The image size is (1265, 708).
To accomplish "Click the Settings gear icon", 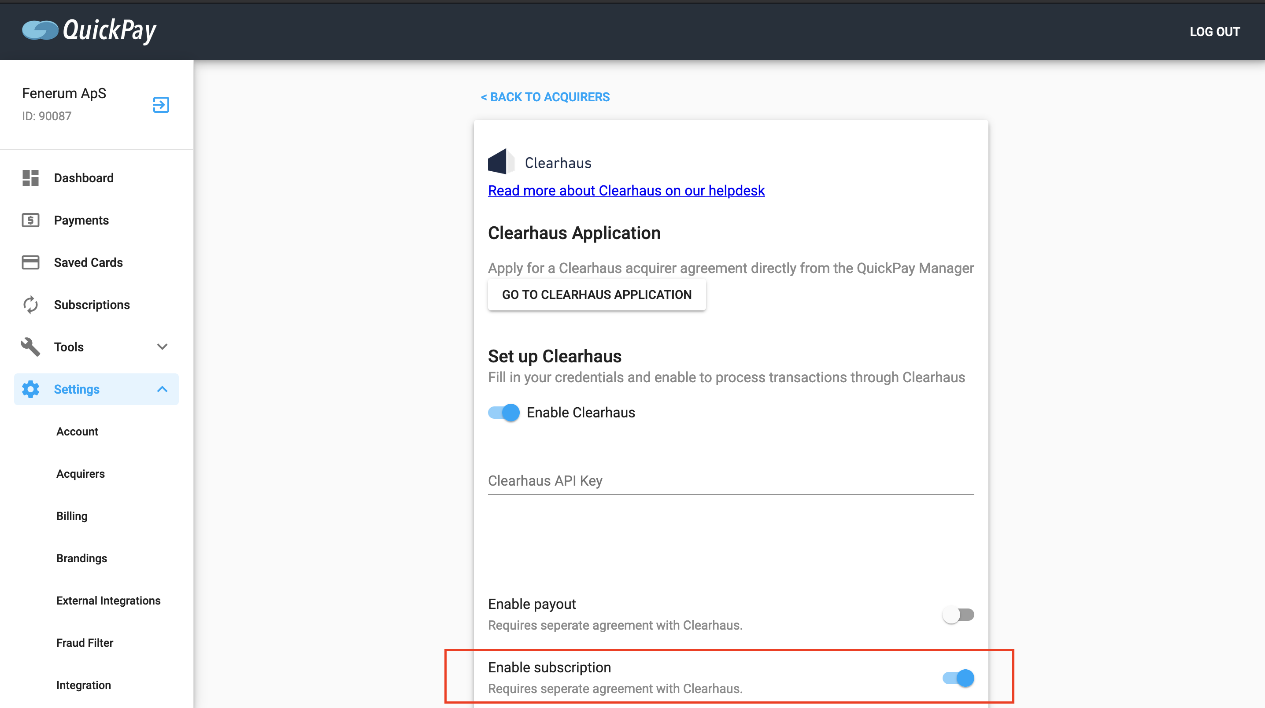I will tap(30, 389).
